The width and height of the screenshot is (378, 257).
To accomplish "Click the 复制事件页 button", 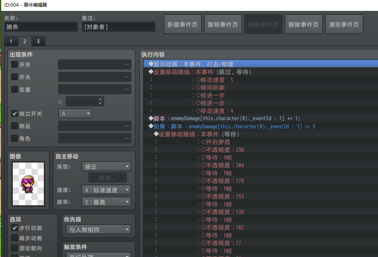I will tap(223, 24).
